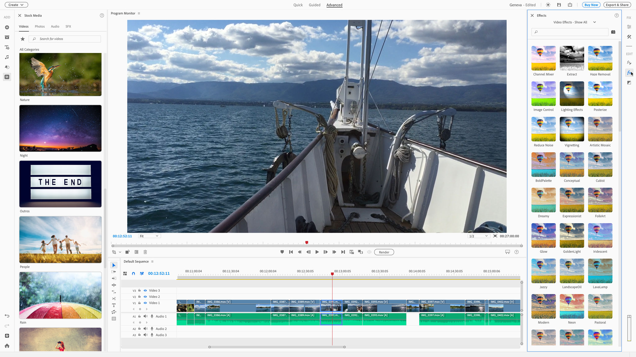The width and height of the screenshot is (636, 357).
Task: Select the Selection arrow tool in timeline
Action: point(114,265)
